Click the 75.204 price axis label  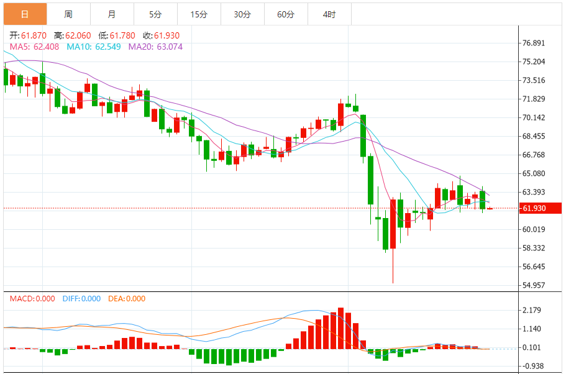pos(534,62)
